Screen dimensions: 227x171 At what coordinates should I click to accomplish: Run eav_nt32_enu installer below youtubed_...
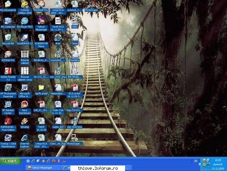(58, 73)
